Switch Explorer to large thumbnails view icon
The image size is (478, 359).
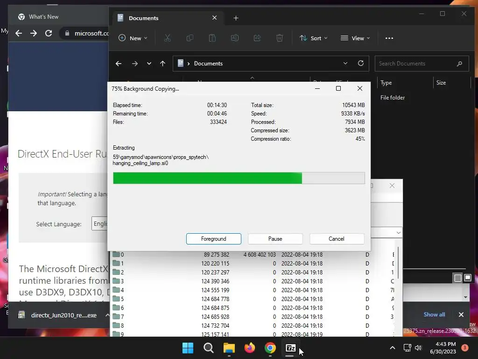click(x=467, y=278)
